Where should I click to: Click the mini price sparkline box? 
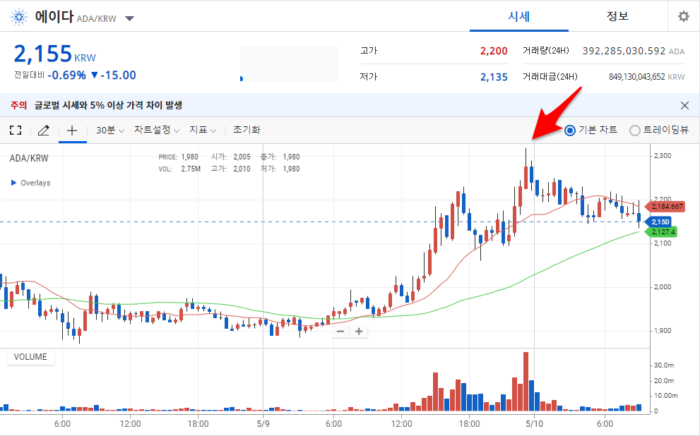(290, 63)
